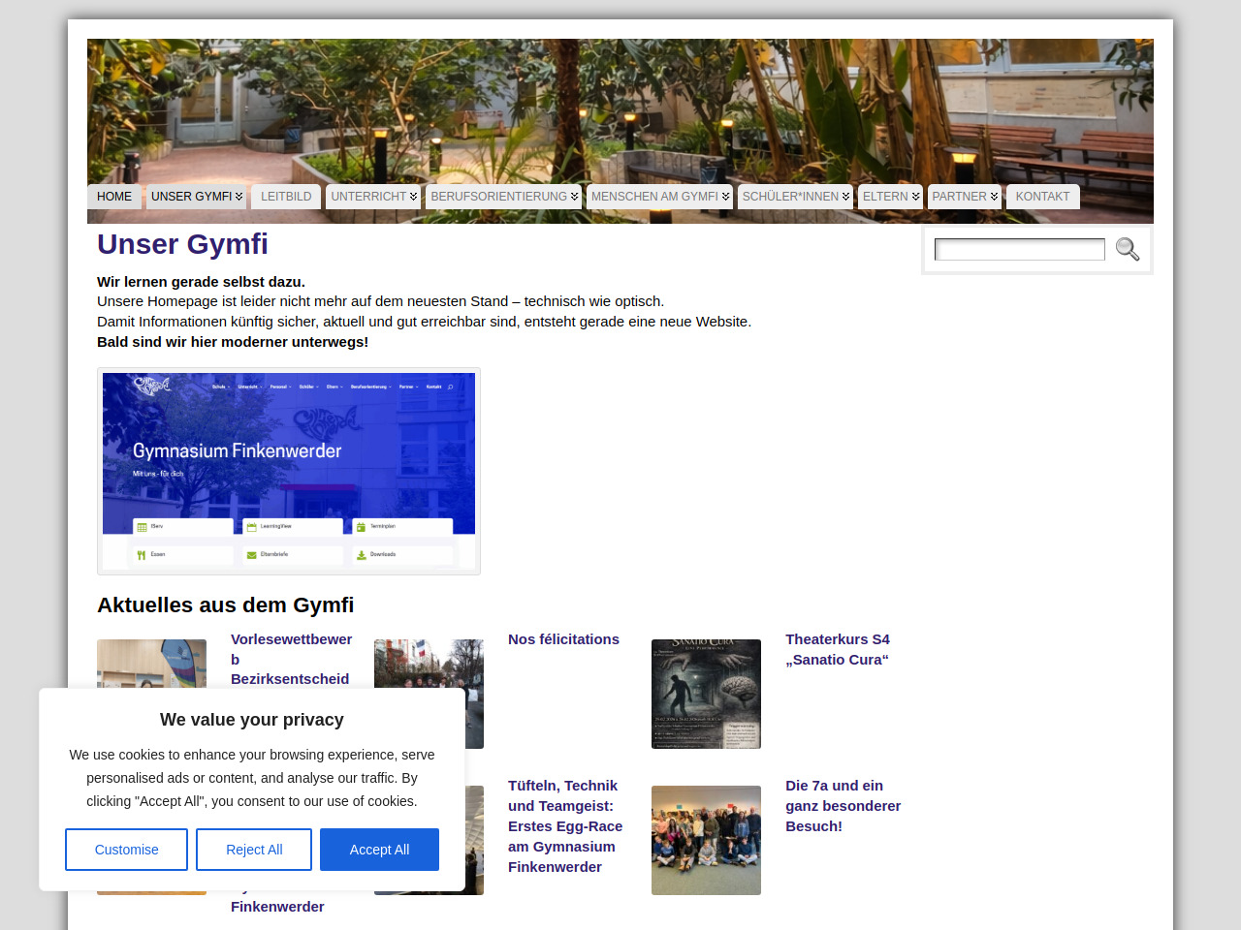Navigate to the KONTAKT page
1241x930 pixels.
pyautogui.click(x=1042, y=197)
